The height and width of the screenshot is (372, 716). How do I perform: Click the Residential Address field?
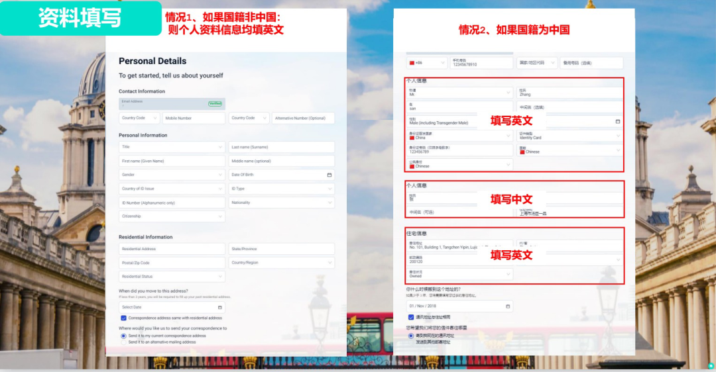click(172, 249)
